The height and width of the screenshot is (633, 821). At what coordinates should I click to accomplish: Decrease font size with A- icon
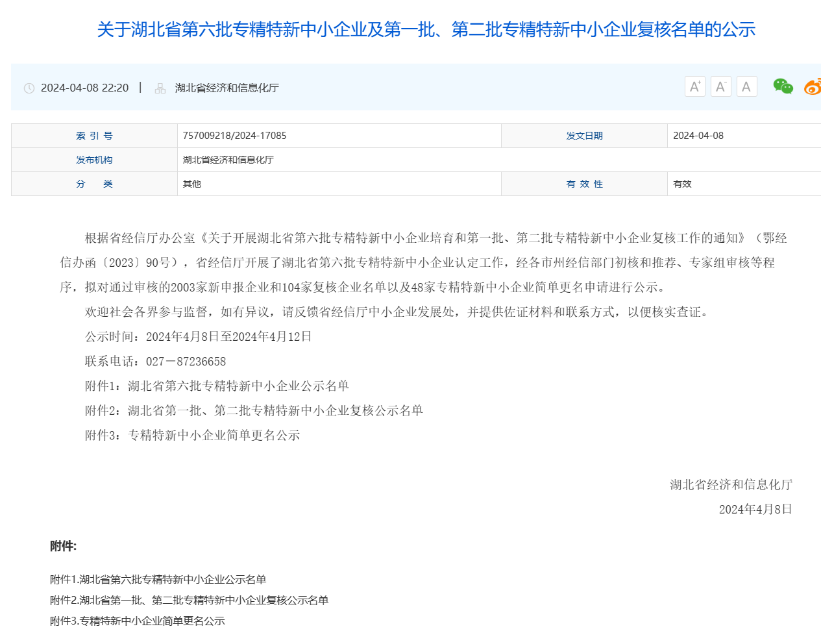tap(720, 86)
